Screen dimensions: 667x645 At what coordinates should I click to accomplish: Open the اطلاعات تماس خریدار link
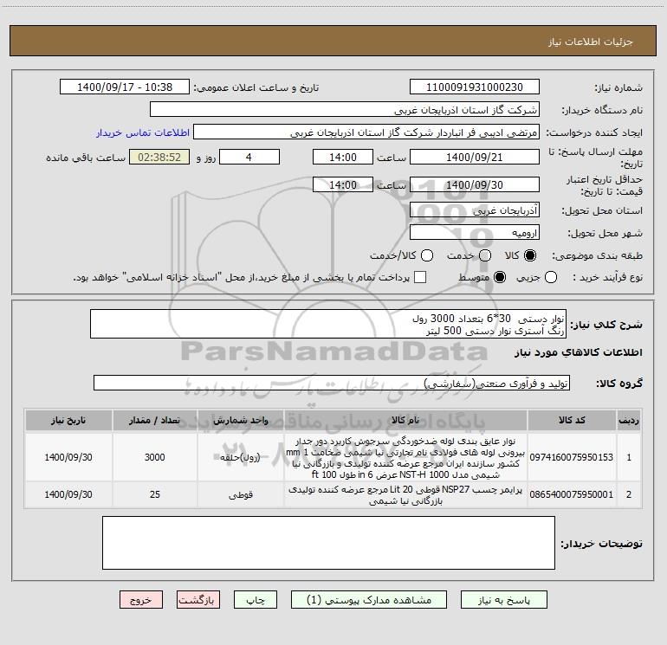tap(143, 132)
